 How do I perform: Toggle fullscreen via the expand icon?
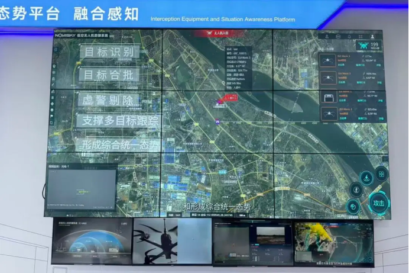[361, 37]
